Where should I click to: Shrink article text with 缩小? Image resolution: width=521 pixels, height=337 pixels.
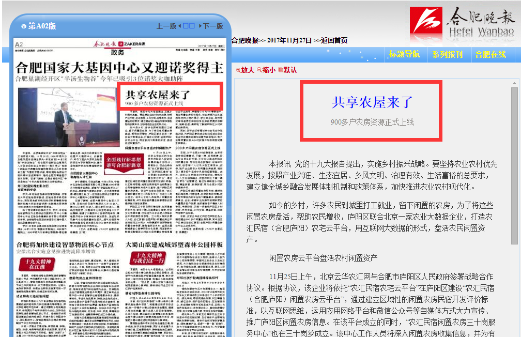click(266, 70)
